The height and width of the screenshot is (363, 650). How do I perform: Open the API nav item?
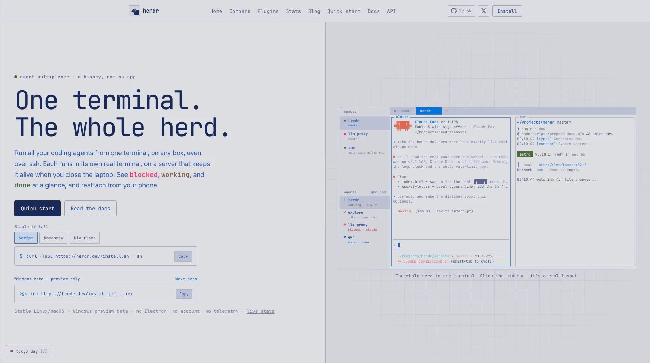click(391, 11)
